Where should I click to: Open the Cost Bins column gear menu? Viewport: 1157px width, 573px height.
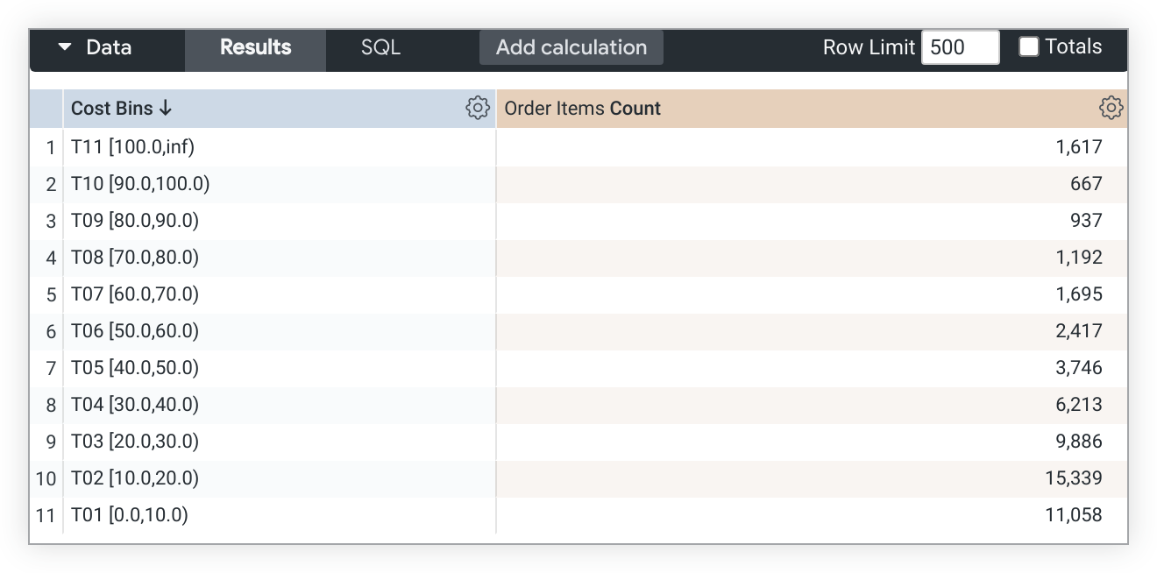click(x=477, y=109)
